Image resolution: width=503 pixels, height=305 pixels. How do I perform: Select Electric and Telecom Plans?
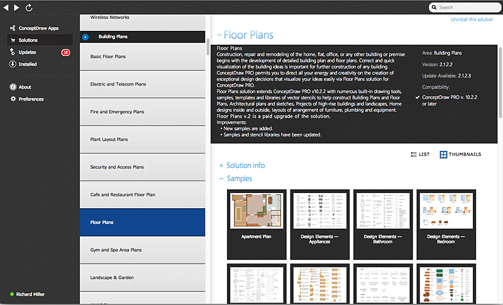[143, 84]
